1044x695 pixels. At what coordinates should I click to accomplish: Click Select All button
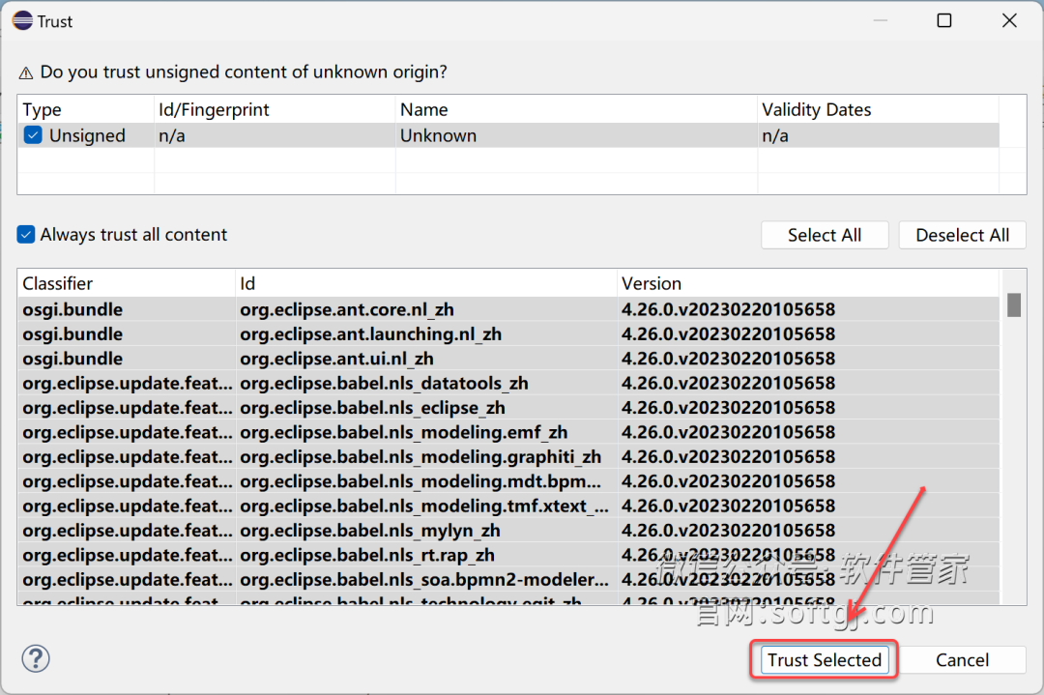point(825,235)
